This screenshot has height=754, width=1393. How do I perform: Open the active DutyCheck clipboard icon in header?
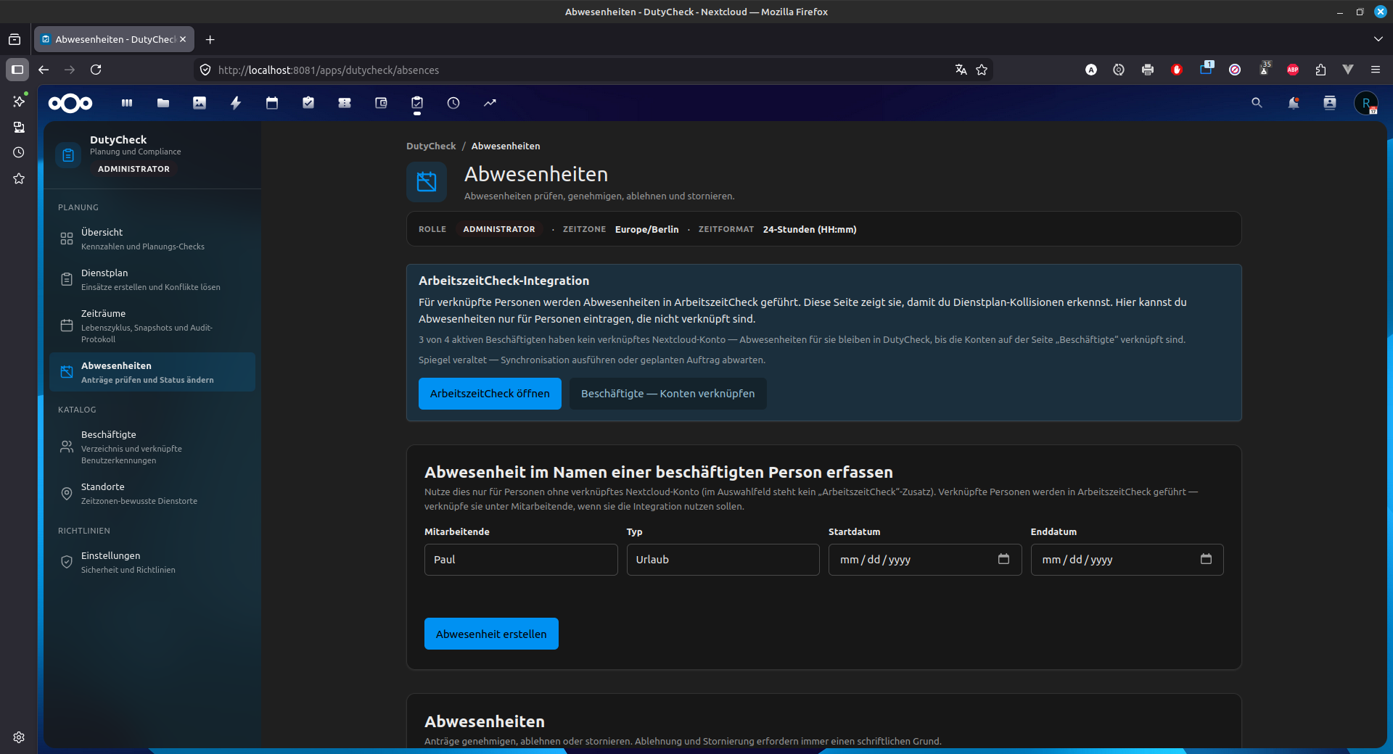(417, 103)
